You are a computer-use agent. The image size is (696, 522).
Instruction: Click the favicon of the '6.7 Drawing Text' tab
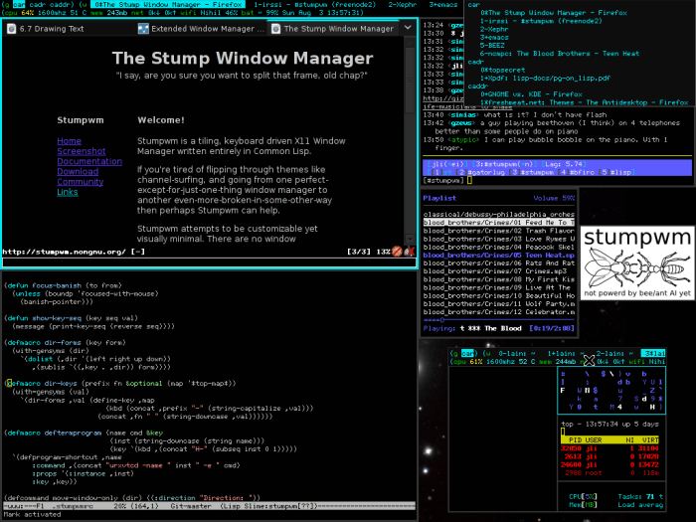12,30
